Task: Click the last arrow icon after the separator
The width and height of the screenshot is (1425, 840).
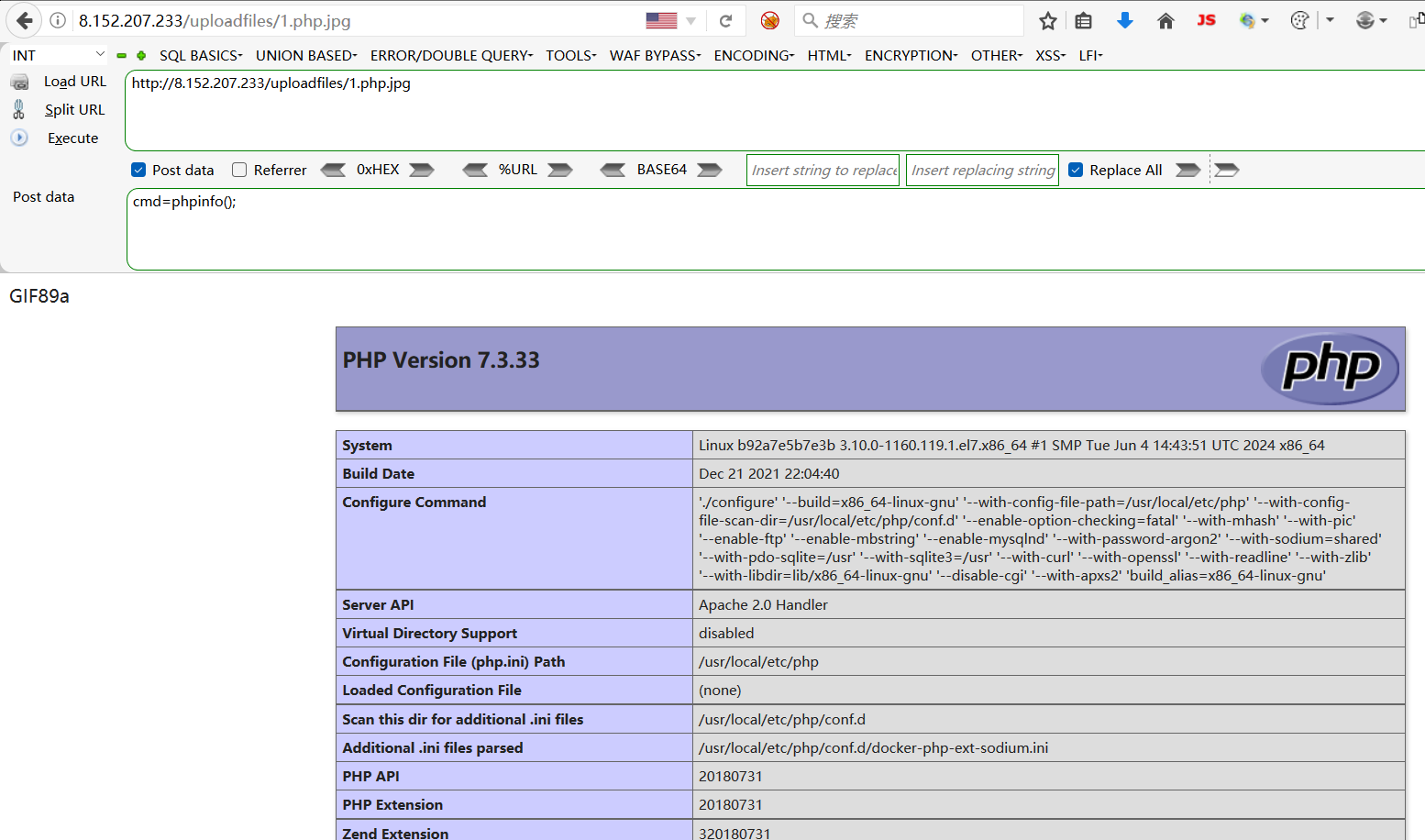Action: click(x=1227, y=170)
